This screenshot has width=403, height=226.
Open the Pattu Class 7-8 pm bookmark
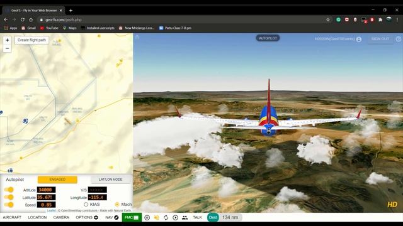tap(175, 28)
